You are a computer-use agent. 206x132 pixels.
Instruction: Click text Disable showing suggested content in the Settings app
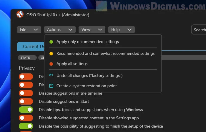(89, 118)
